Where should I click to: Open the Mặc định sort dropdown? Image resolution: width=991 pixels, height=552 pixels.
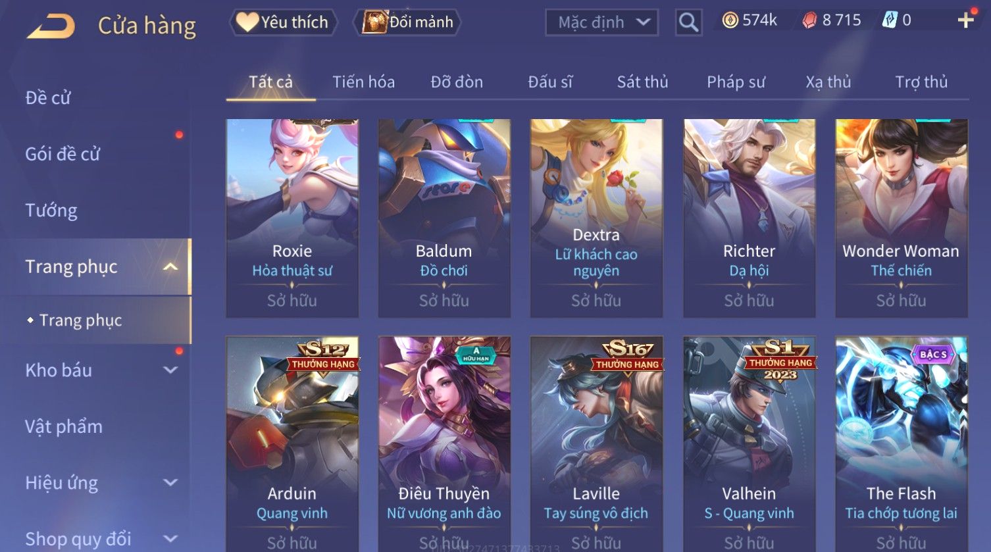click(x=601, y=22)
